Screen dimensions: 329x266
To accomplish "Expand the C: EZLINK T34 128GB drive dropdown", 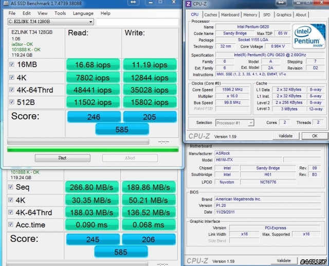I will click(x=50, y=22).
